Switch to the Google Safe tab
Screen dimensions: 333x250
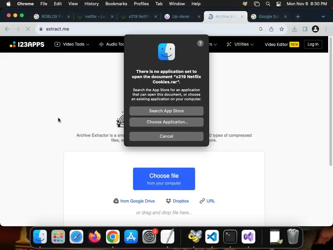(x=269, y=17)
